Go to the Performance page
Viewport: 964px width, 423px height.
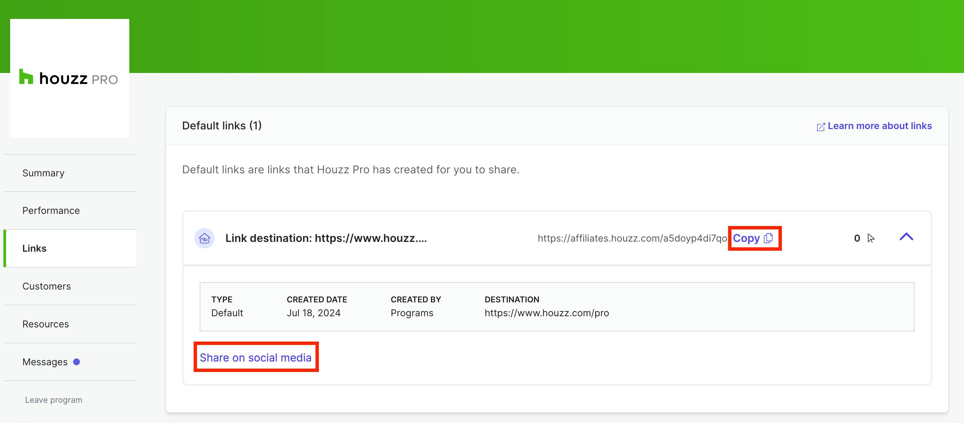(70, 210)
